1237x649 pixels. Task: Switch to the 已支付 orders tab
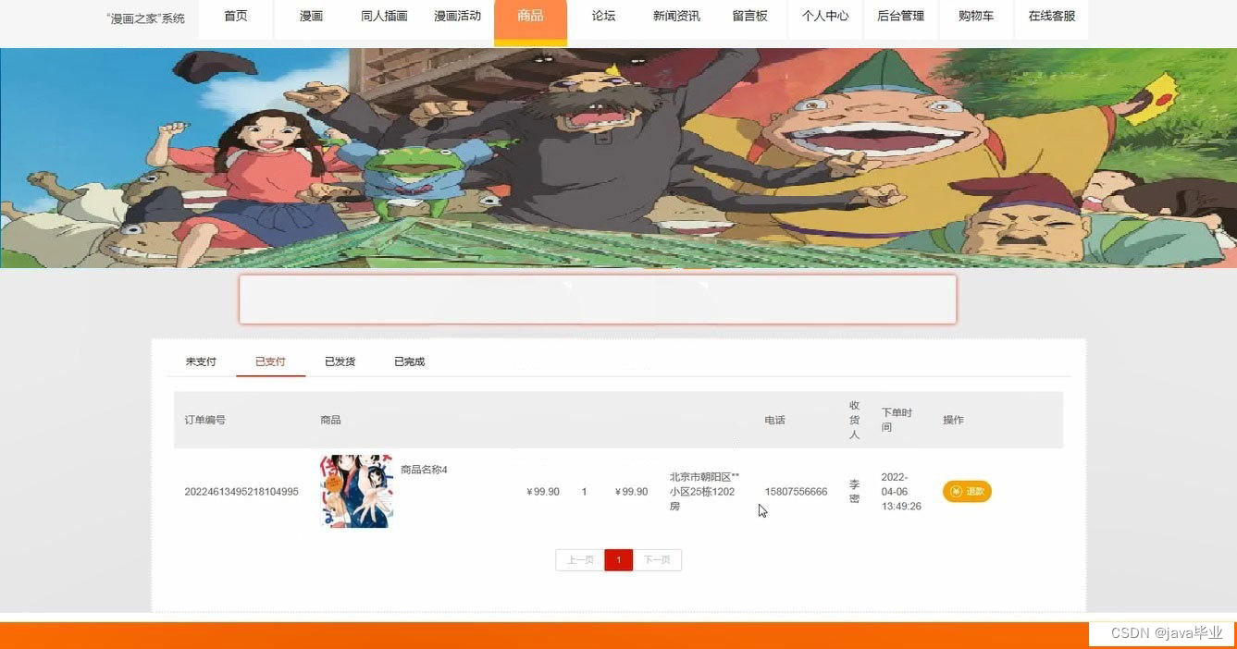pos(270,361)
